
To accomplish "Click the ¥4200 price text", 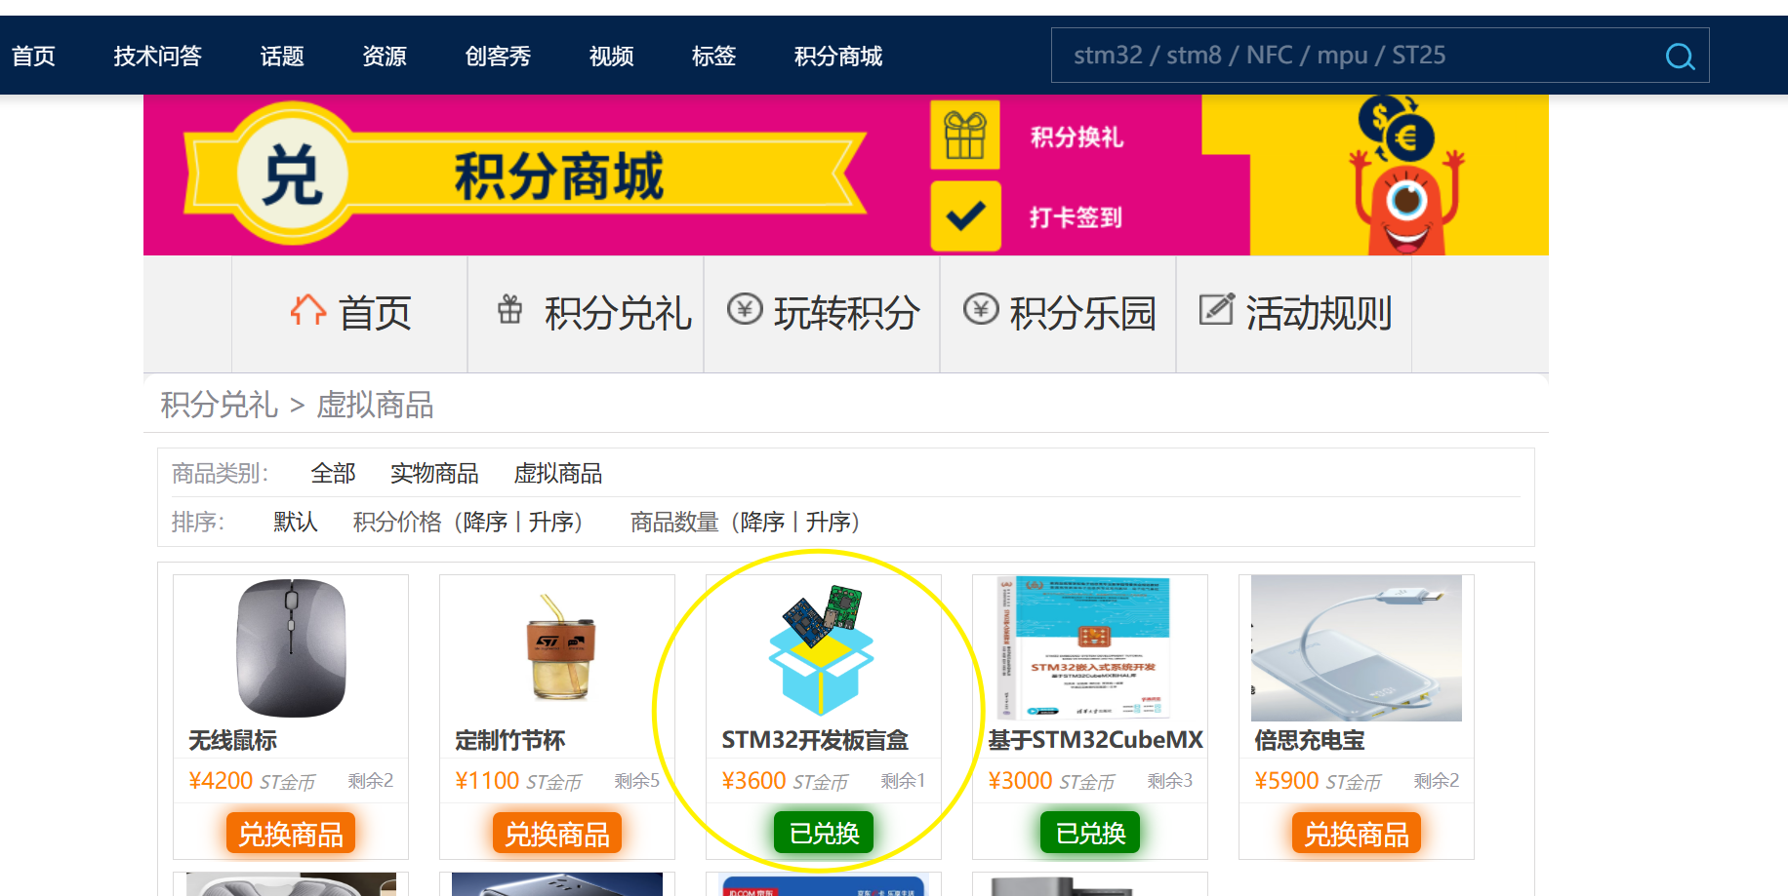I will [221, 781].
